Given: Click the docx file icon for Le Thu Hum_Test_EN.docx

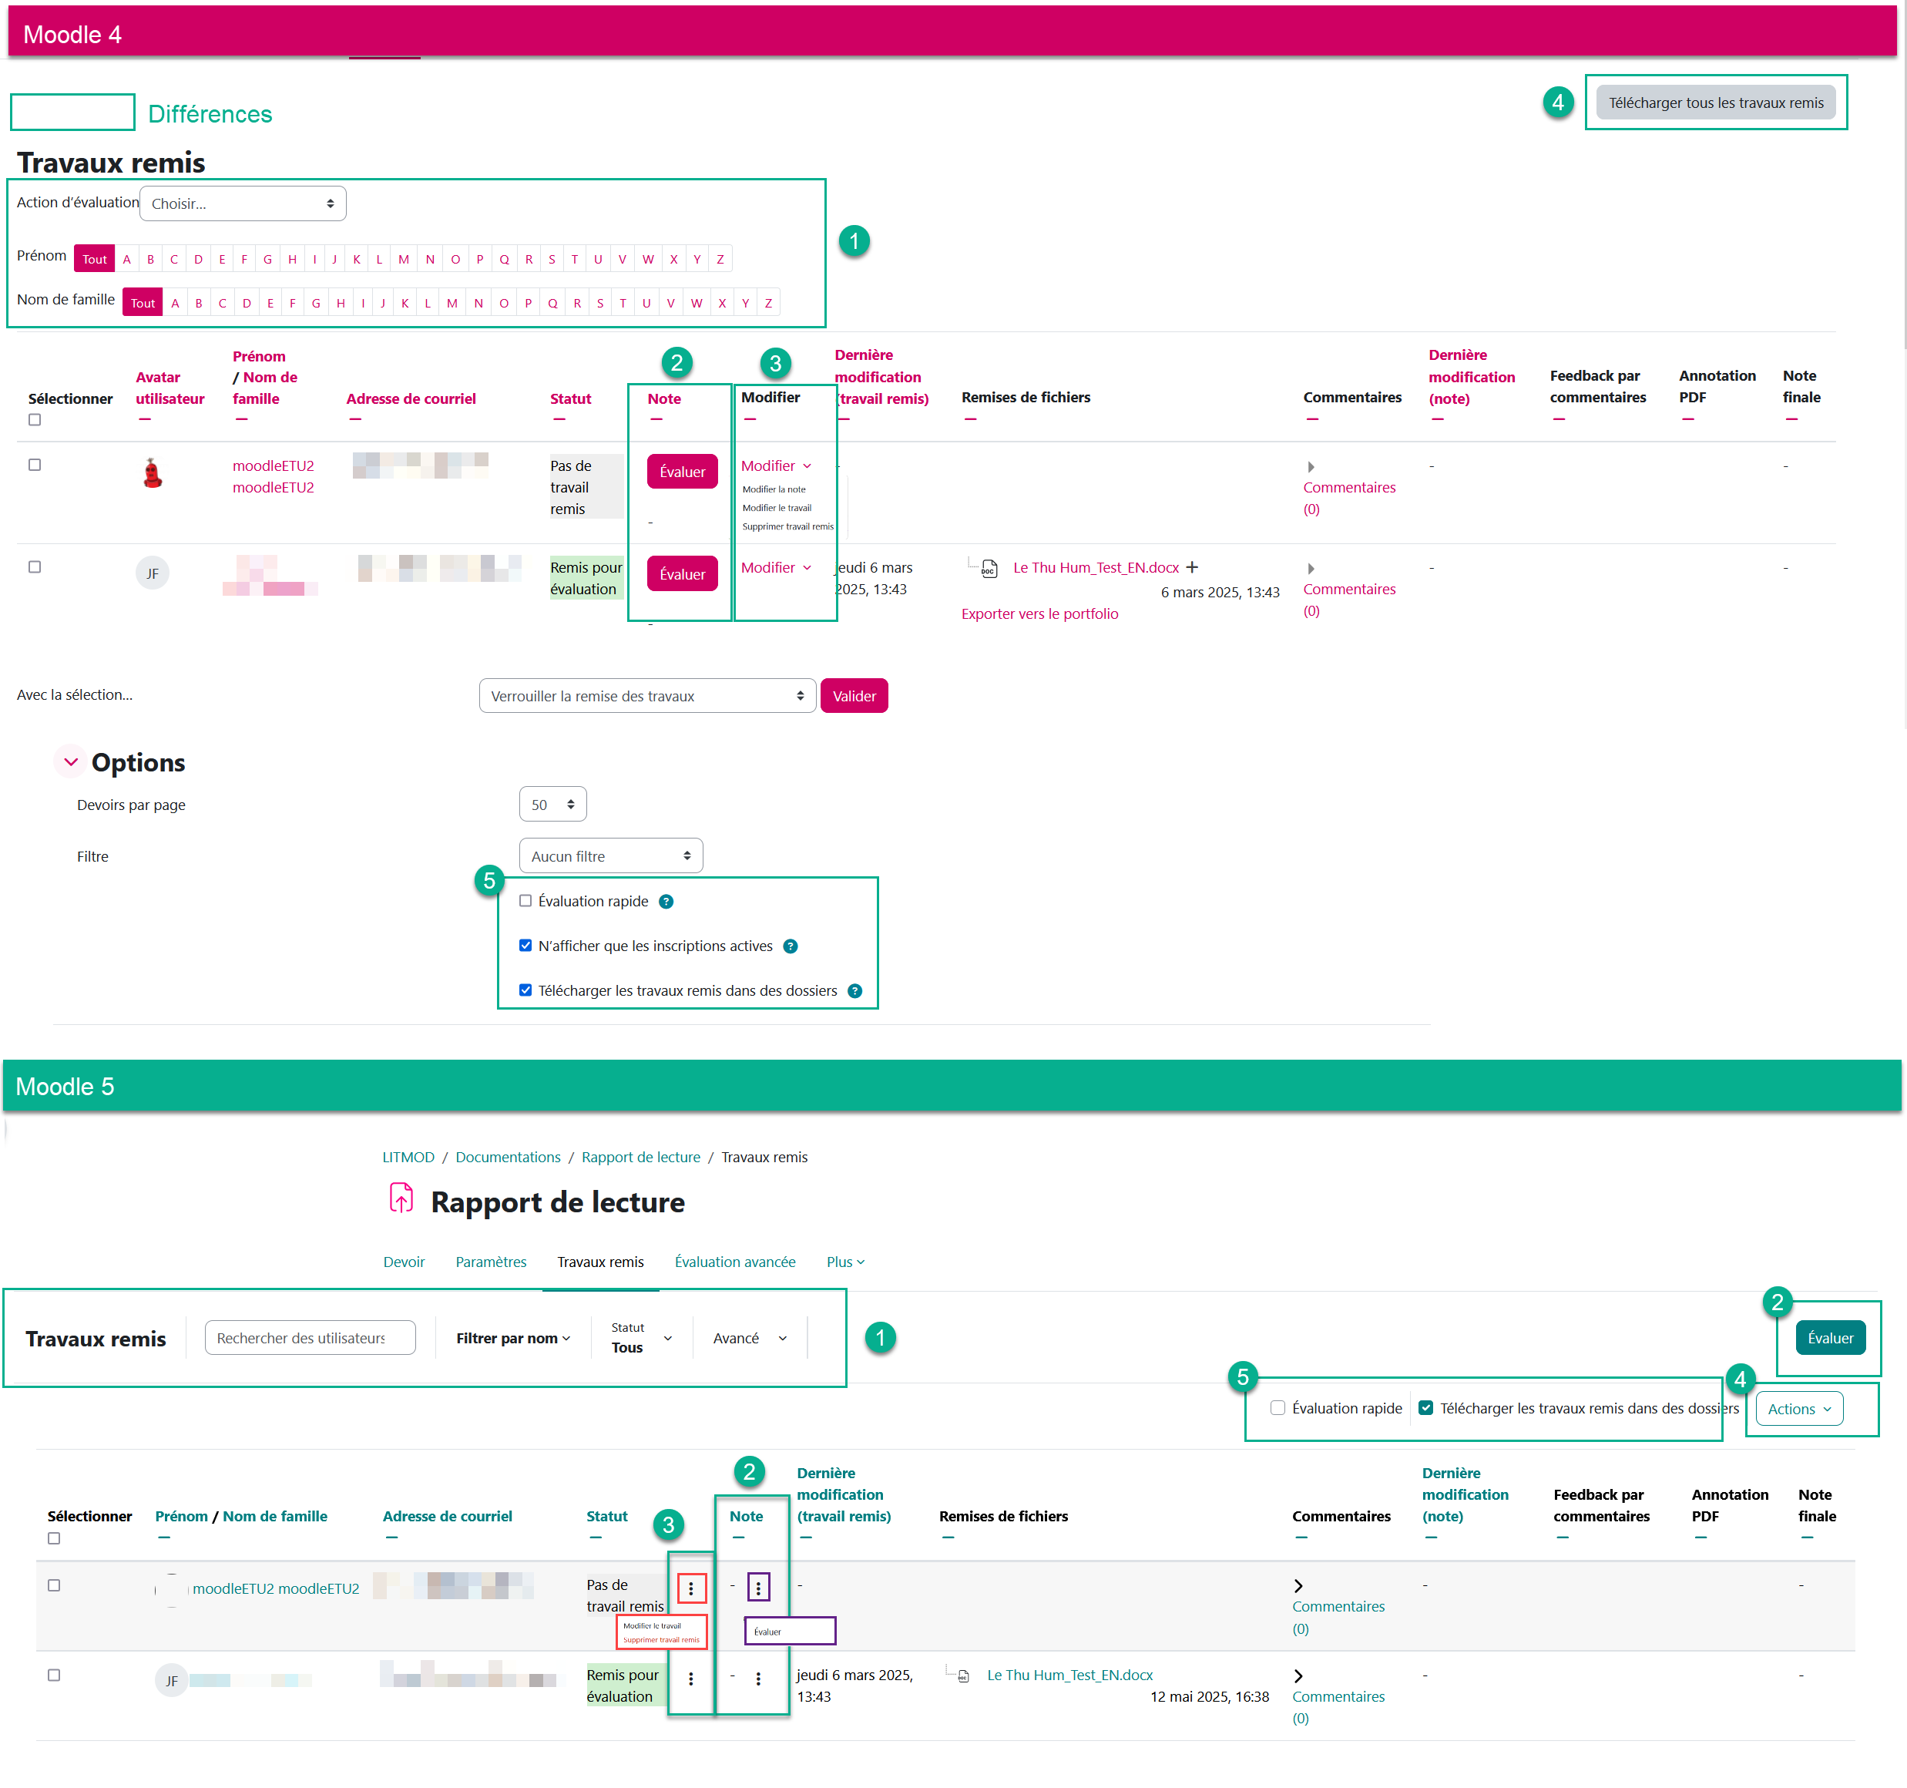Looking at the screenshot, I should click(x=989, y=569).
